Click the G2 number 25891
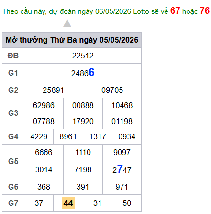The height and width of the screenshot is (214, 211). [x=53, y=90]
